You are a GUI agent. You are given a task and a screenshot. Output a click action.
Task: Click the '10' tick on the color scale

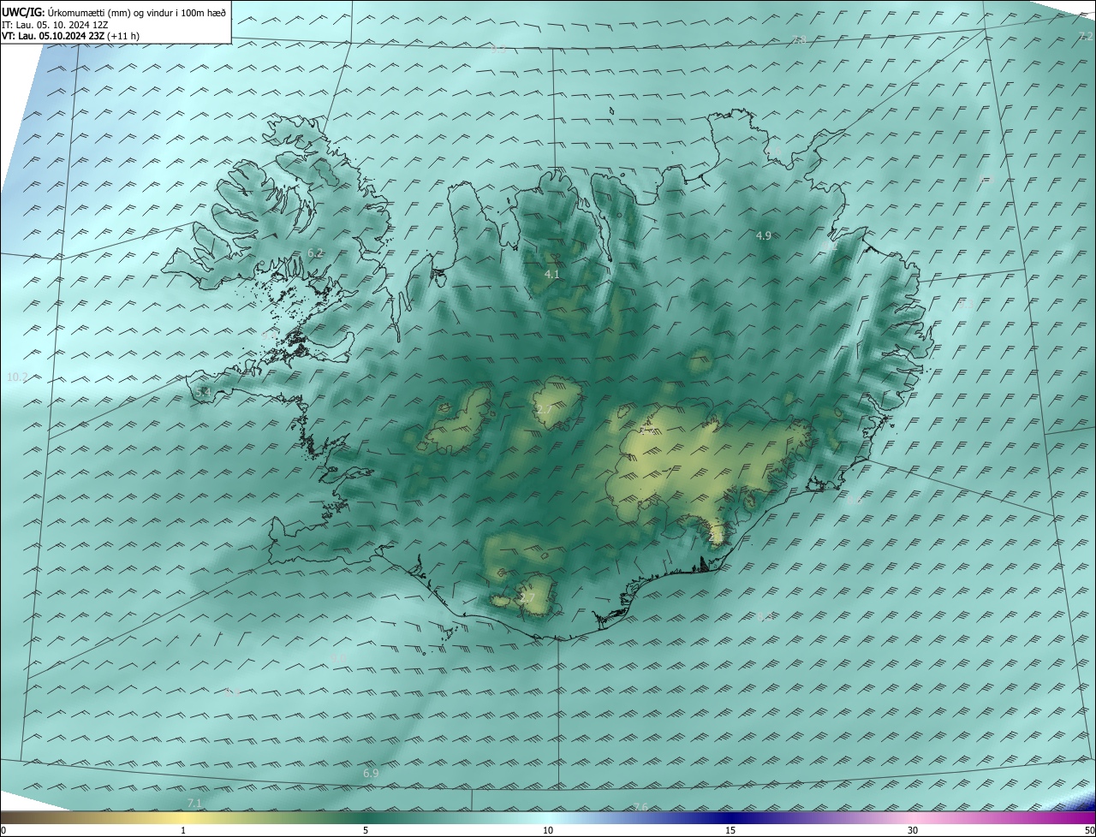[x=548, y=830]
